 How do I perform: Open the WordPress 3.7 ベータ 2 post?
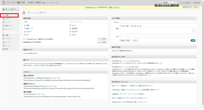[120, 61]
